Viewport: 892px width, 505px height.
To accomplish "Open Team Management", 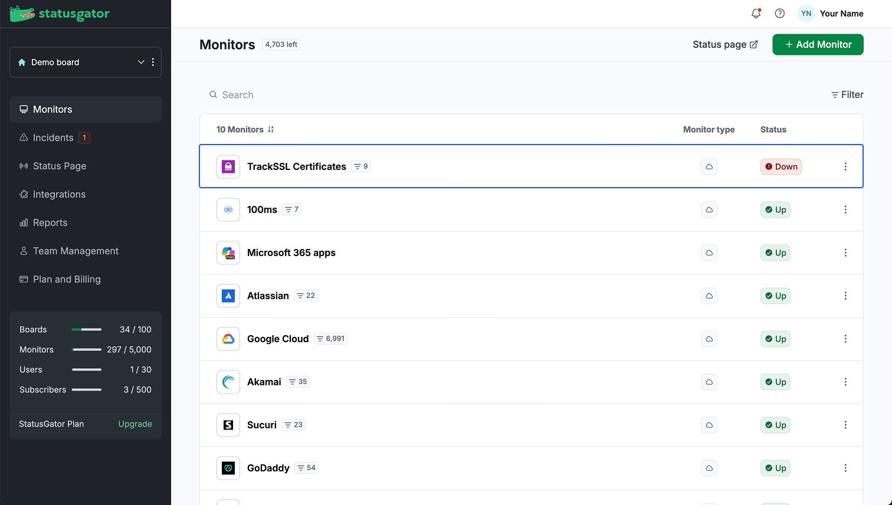I will pyautogui.click(x=86, y=251).
